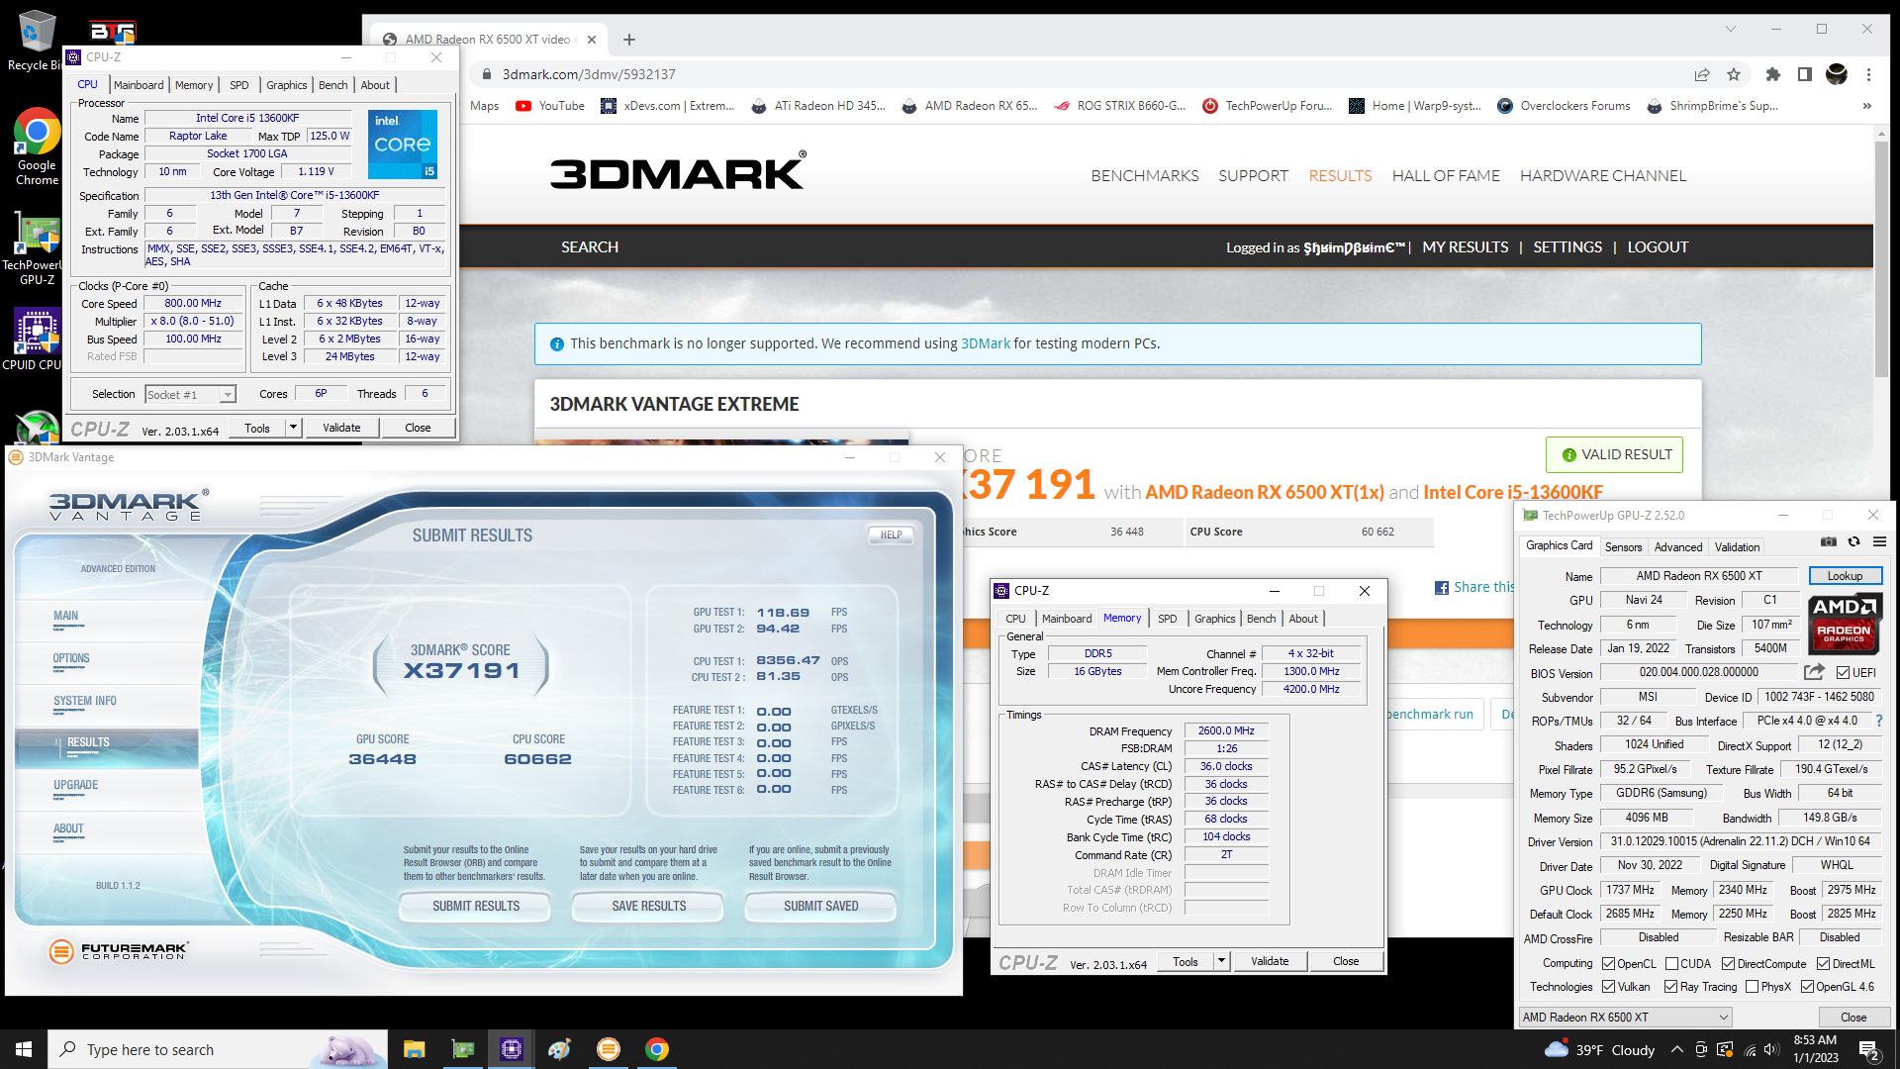Expand the Tools dropdown arrow in Memory CPU-Z
The image size is (1900, 1069).
(1221, 961)
